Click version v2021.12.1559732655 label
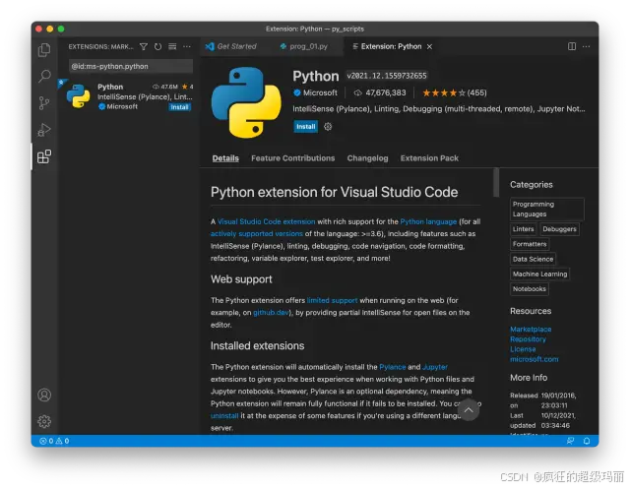This screenshot has width=630, height=488. [x=387, y=76]
